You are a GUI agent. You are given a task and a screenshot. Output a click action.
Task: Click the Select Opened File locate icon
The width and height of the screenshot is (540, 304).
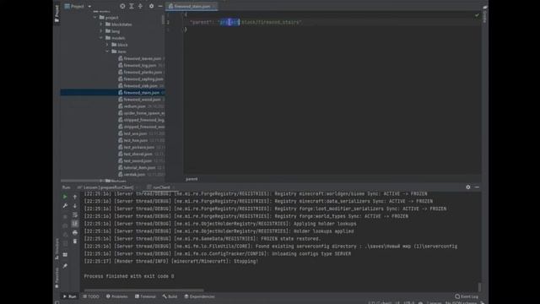pos(122,6)
